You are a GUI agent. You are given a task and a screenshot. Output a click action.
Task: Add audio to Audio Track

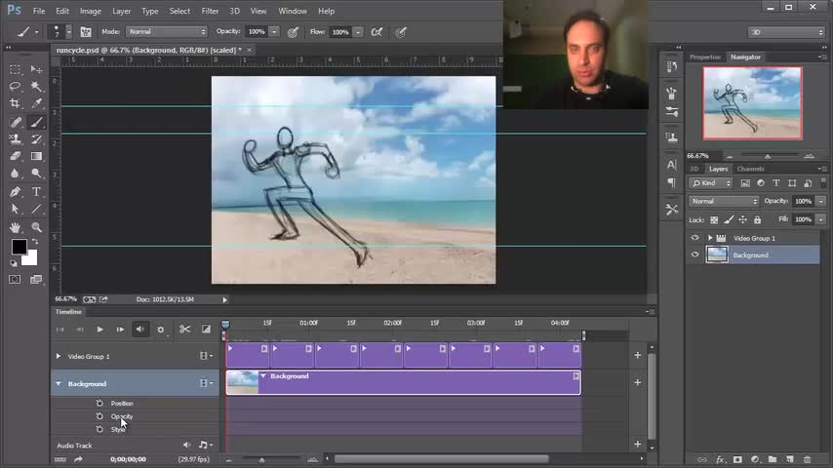click(638, 444)
